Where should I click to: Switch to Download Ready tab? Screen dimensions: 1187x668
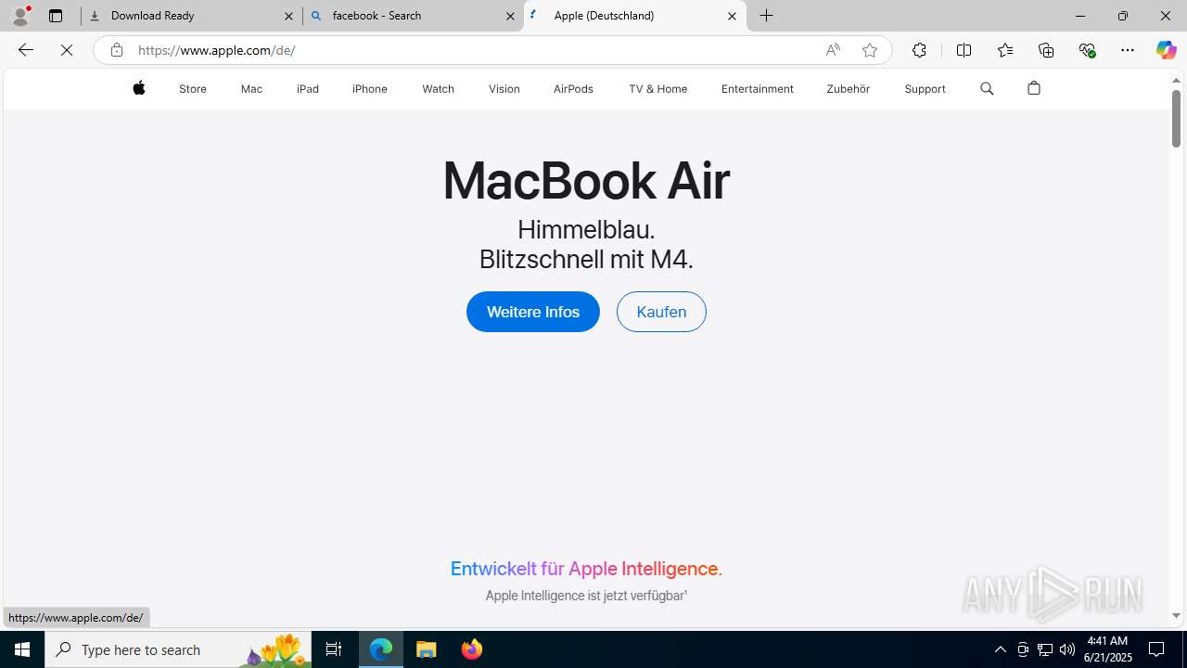[191, 16]
